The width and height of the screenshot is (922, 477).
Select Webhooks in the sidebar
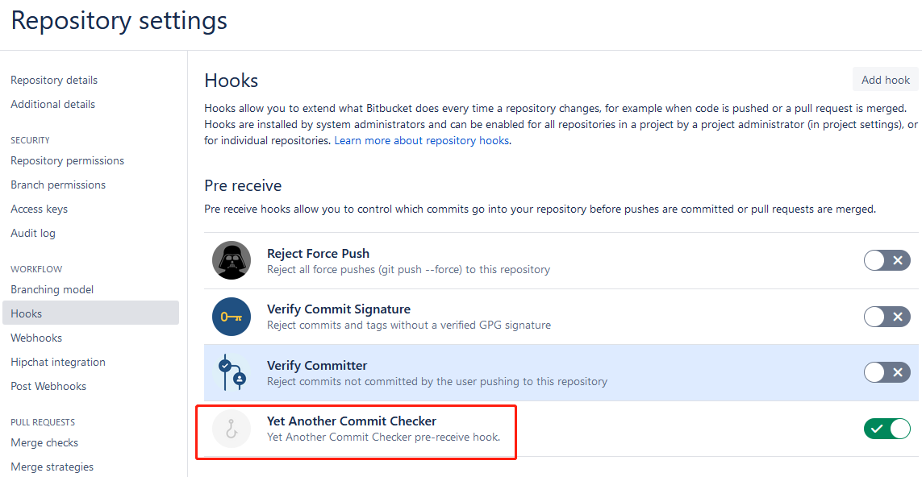[36, 338]
